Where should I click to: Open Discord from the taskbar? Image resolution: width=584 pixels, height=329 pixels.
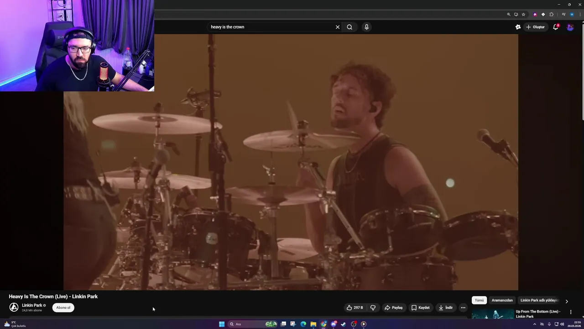334,324
